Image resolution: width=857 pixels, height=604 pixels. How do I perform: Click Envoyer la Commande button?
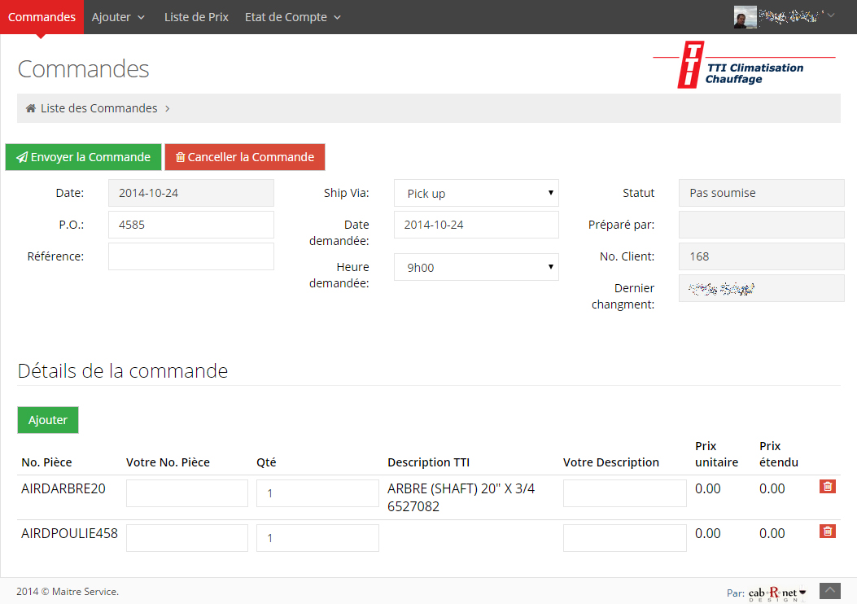(83, 157)
